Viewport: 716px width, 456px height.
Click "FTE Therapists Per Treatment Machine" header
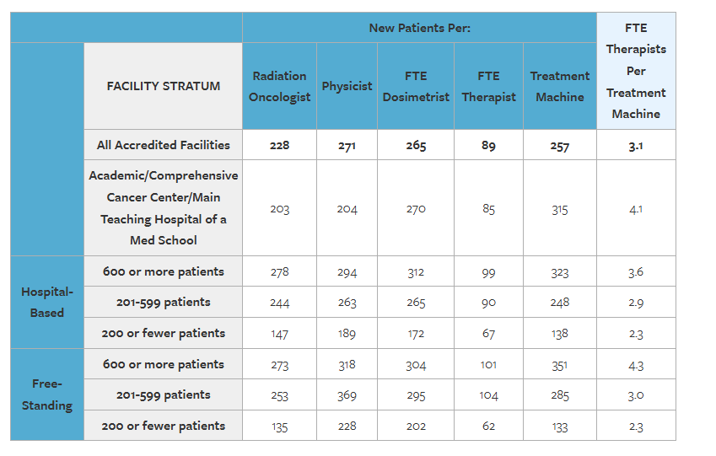636,71
